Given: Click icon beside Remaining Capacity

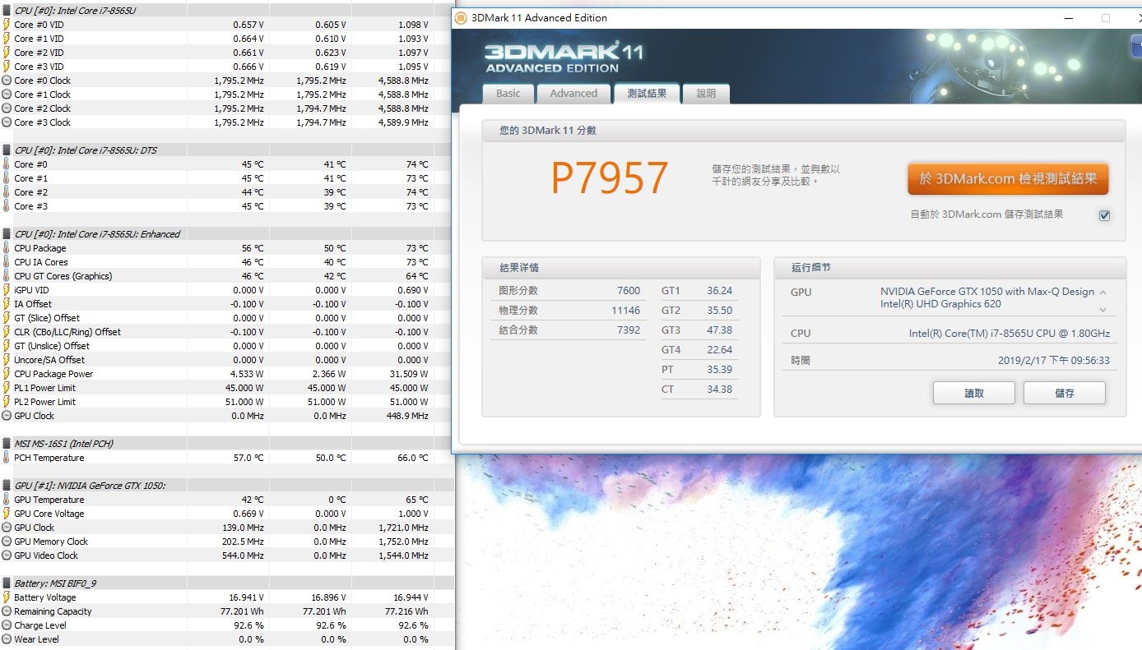Looking at the screenshot, I should pyautogui.click(x=7, y=611).
